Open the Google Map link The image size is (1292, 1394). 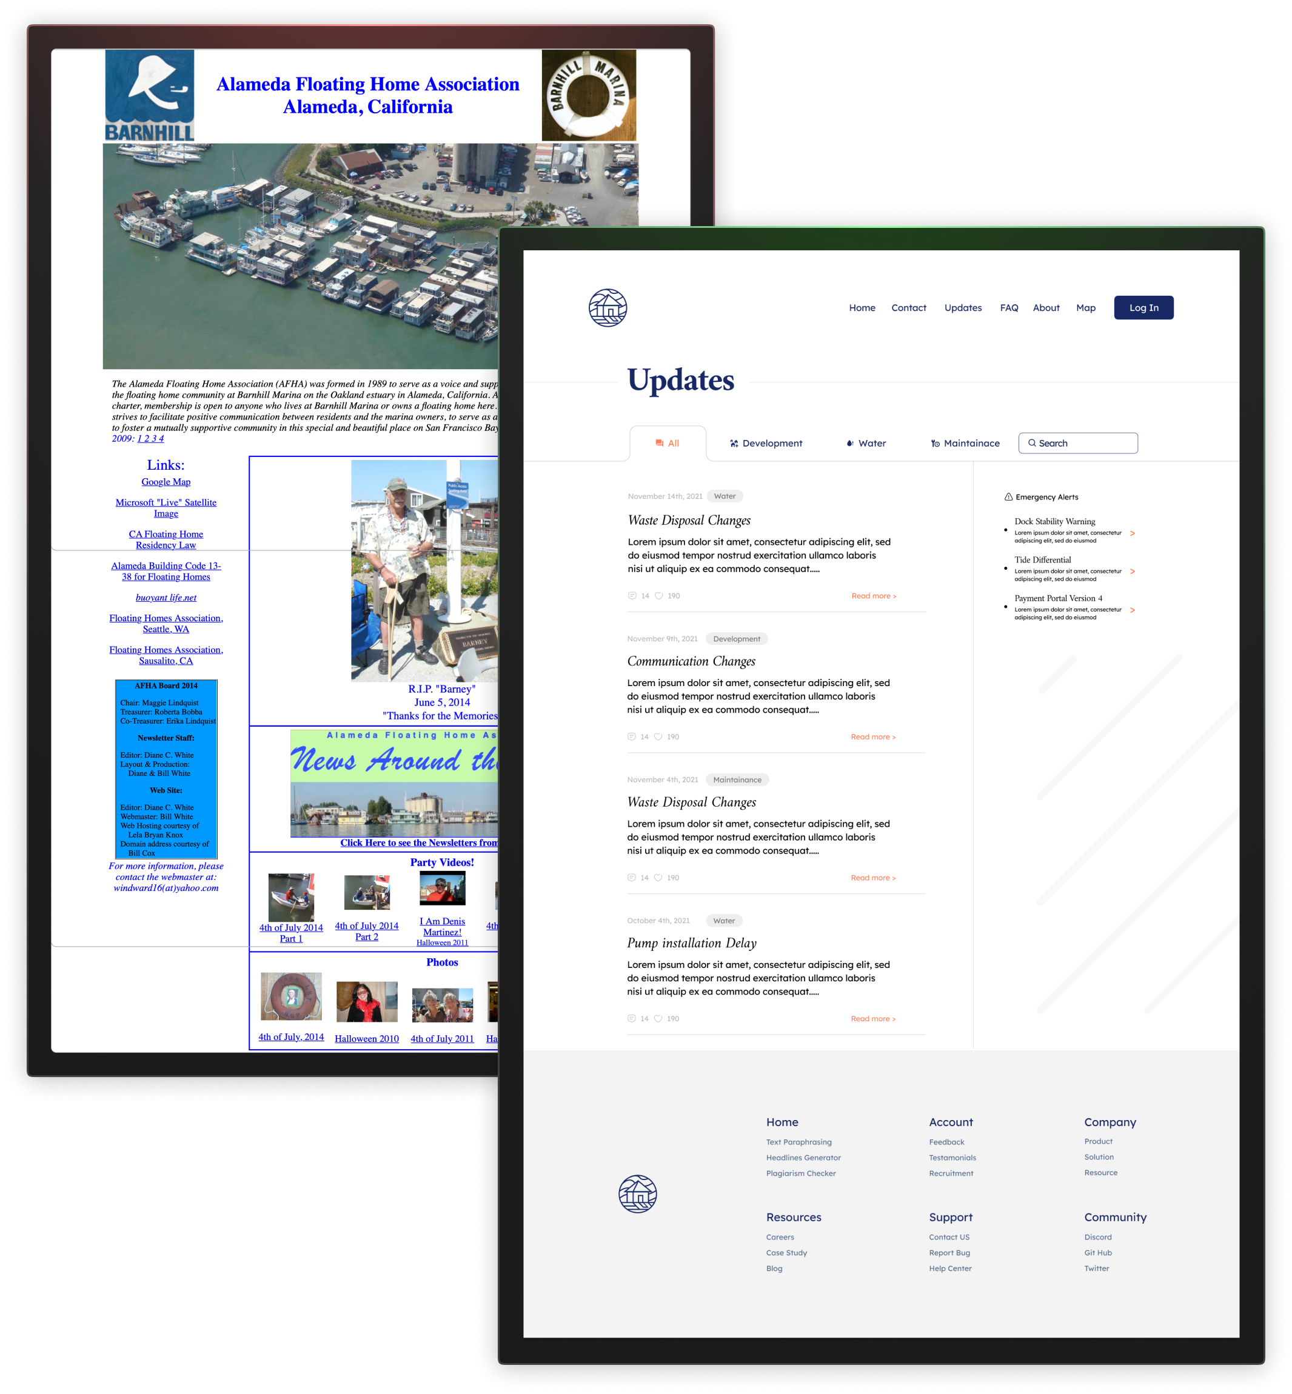166,481
